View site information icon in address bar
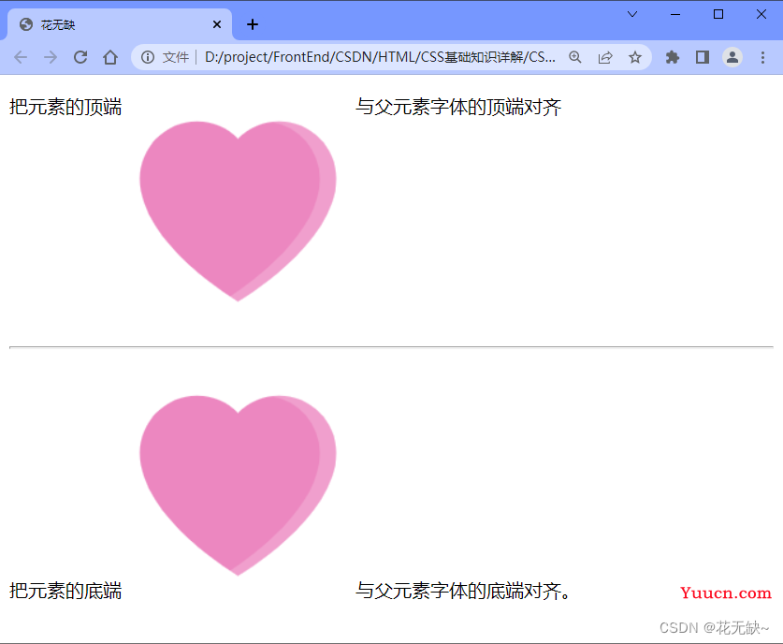783x644 pixels. coord(147,57)
